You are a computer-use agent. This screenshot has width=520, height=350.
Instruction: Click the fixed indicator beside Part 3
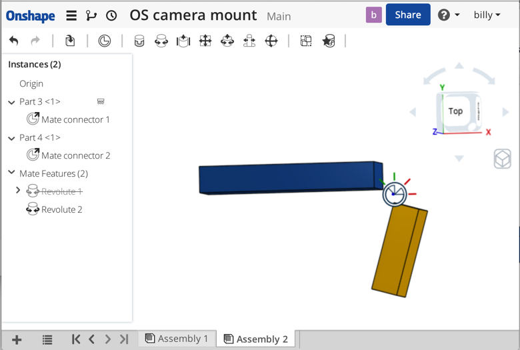coord(101,102)
